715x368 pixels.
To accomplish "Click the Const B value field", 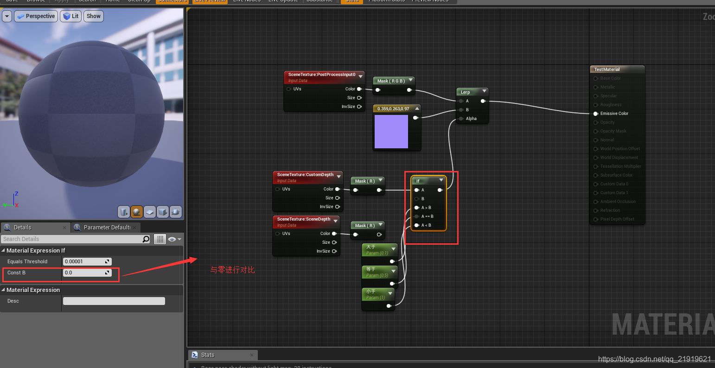I will (x=87, y=273).
